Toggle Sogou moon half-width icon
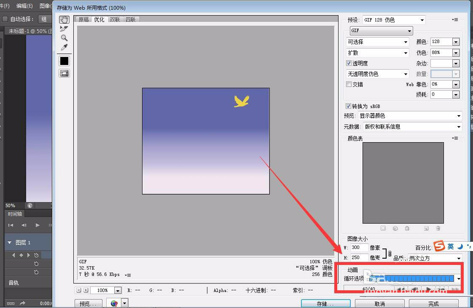The width and height of the screenshot is (473, 308). click(x=460, y=246)
